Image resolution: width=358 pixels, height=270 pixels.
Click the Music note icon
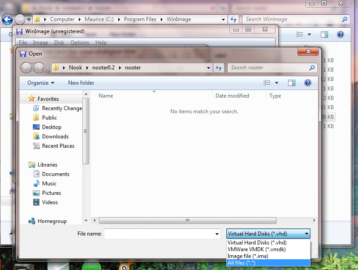click(x=36, y=183)
